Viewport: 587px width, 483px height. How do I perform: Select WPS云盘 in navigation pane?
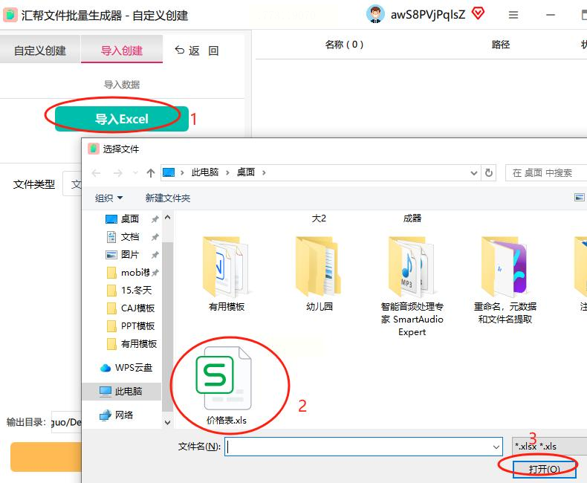click(126, 368)
